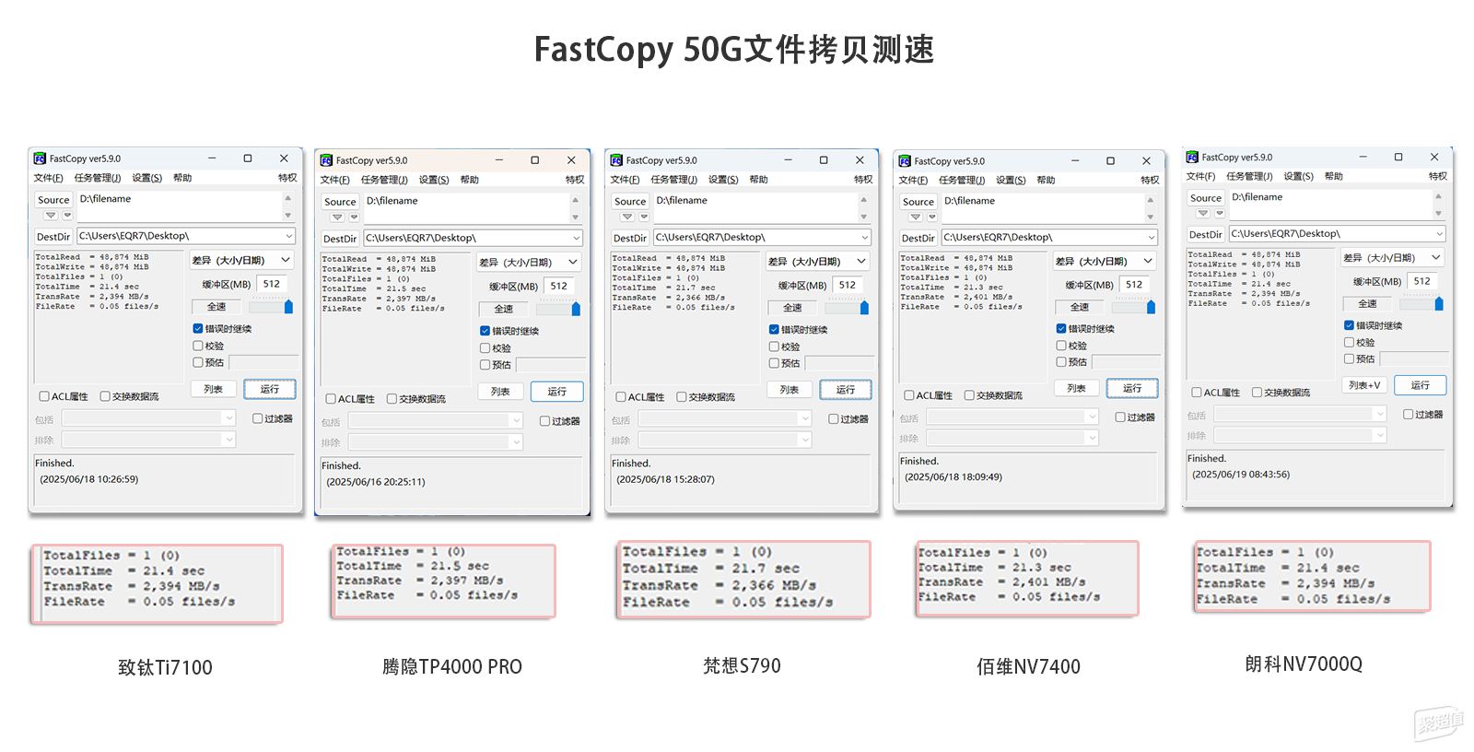
Task: Click FastCopy app icon in Ti7100 window
Action: pyautogui.click(x=41, y=159)
